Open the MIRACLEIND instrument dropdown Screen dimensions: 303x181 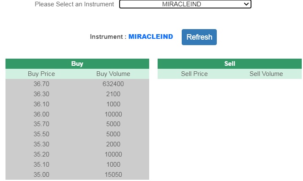coord(185,4)
